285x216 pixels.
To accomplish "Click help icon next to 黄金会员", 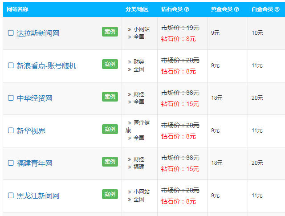I will click(x=236, y=9).
